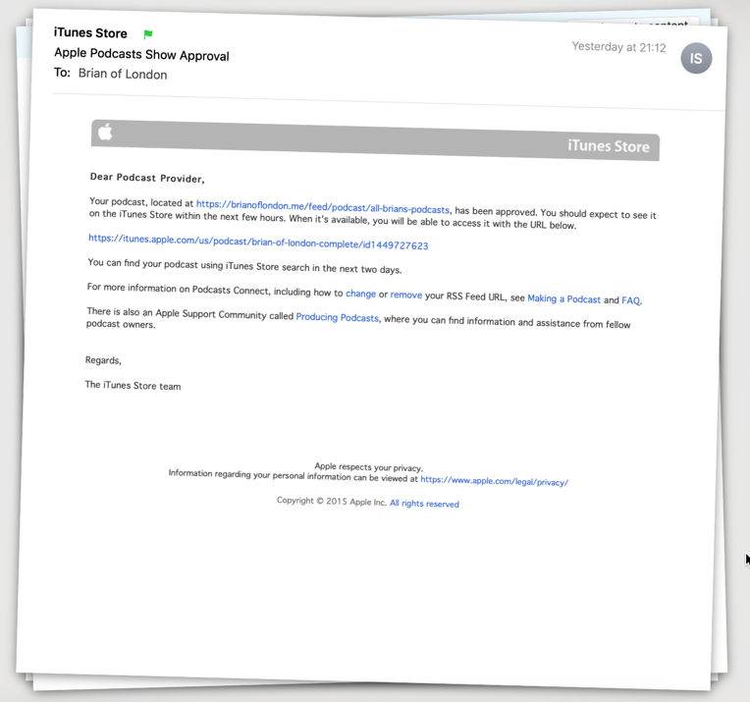Open the 'Producing Podcasts' community link
Screen dimensions: 750x702
(338, 317)
